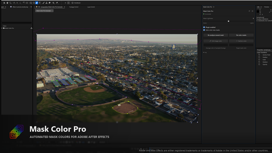Select the Brush tool
Image resolution: width=272 pixels, height=153 pixels.
click(44, 3)
